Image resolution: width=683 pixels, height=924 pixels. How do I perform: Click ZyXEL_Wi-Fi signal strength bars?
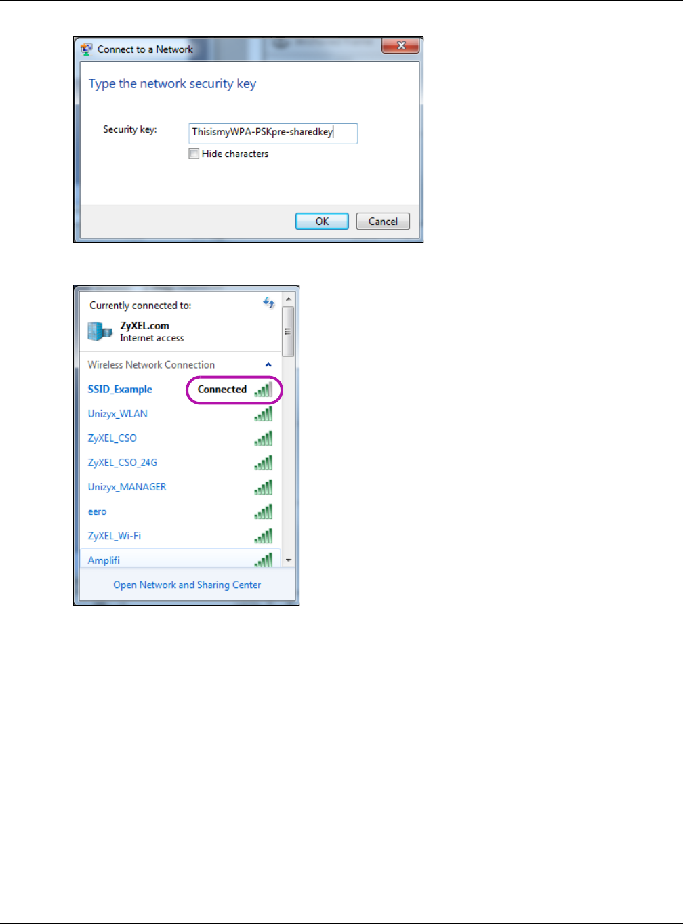264,535
